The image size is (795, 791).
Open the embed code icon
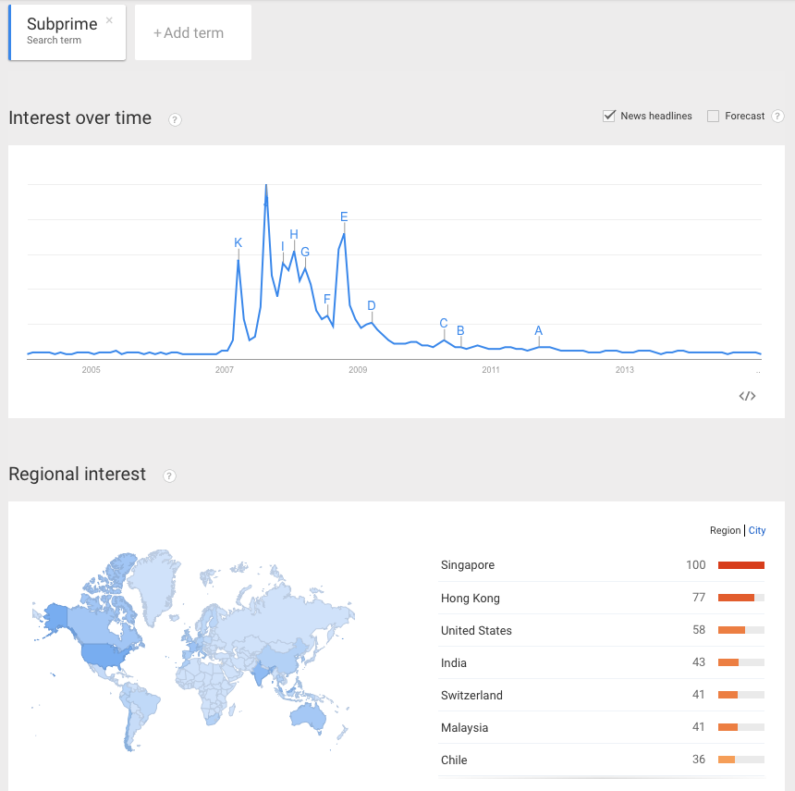(747, 396)
